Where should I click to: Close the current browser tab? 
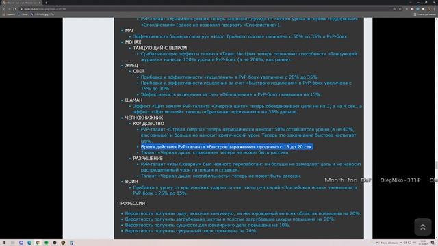pos(40,3)
